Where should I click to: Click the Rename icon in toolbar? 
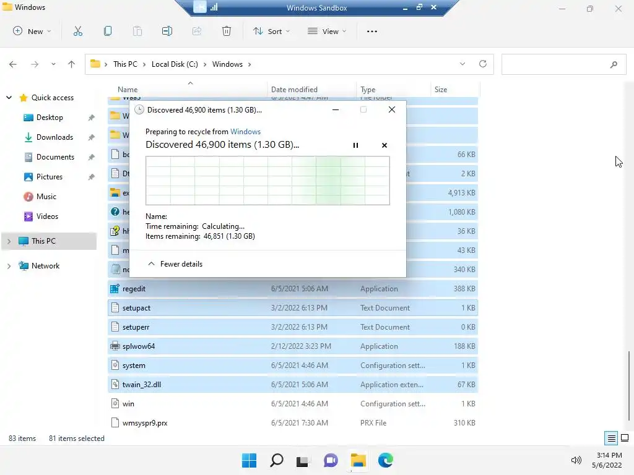tap(167, 31)
